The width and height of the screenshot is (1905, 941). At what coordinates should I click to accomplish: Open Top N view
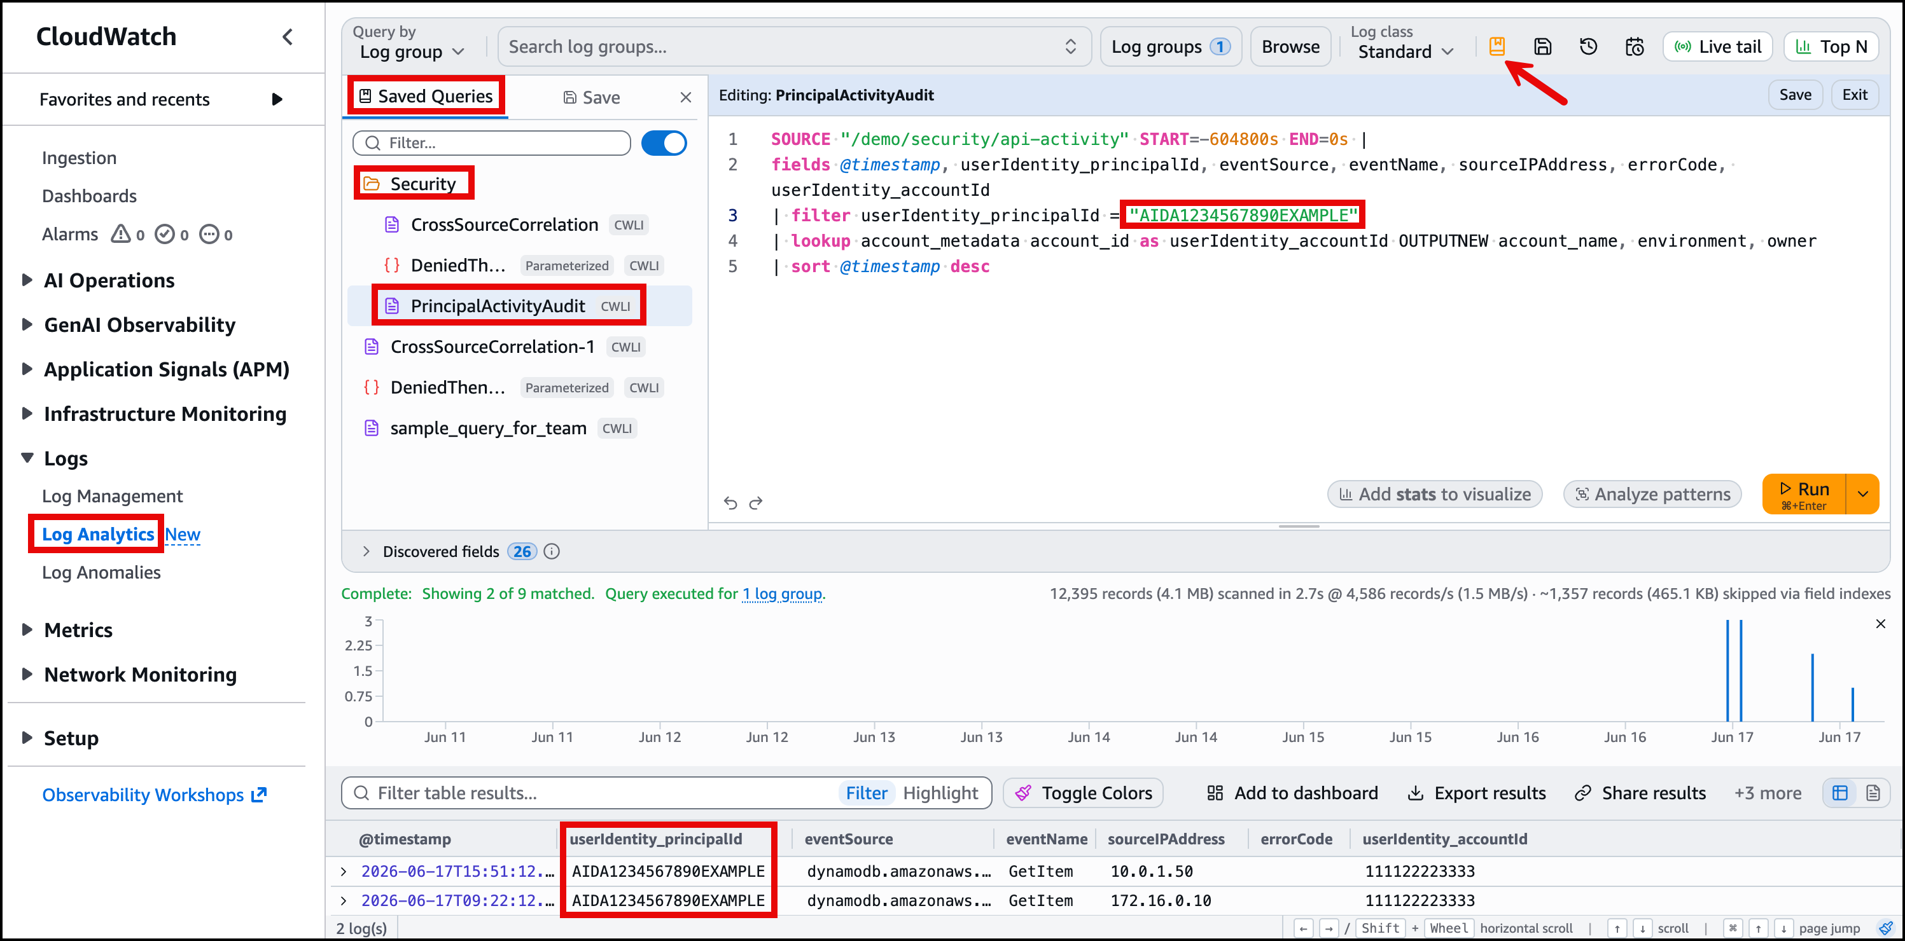(1831, 46)
